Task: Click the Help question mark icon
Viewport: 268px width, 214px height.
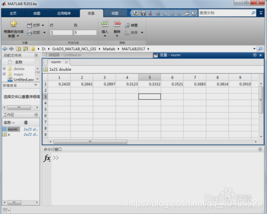Action: click(194, 13)
